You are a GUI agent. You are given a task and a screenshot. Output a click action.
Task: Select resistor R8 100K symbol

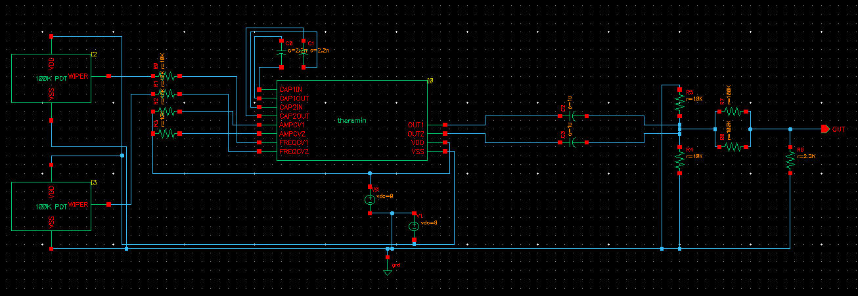coord(733,147)
